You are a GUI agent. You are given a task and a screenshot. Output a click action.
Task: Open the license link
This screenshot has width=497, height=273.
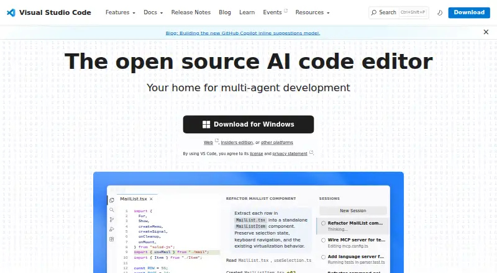click(x=257, y=154)
